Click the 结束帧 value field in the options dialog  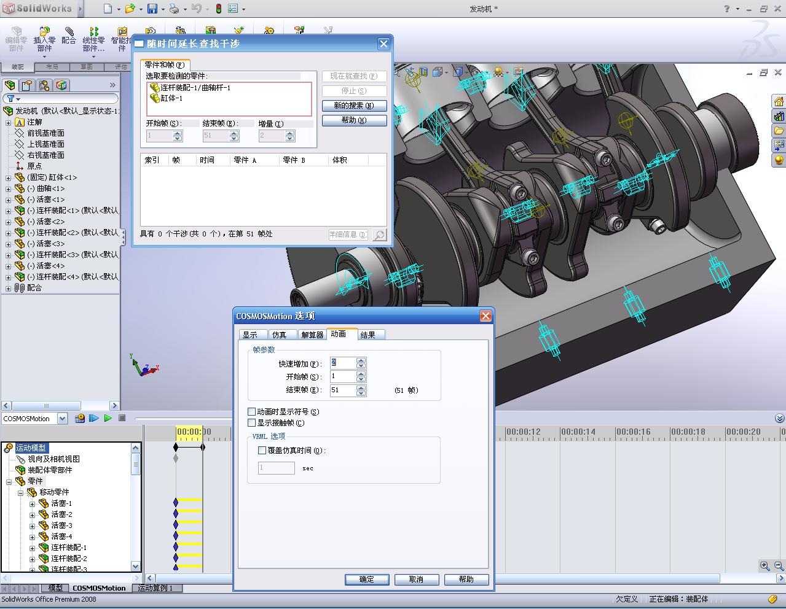(x=343, y=390)
